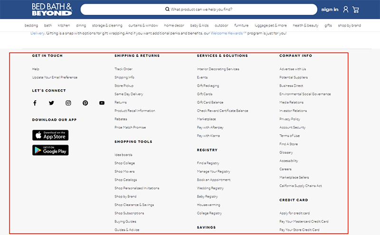
Task: Go to Gift Card Balance page
Action: [210, 103]
